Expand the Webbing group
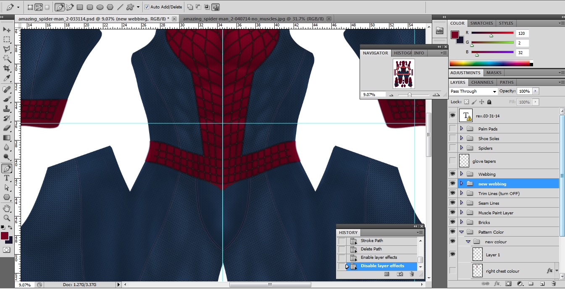 462,174
